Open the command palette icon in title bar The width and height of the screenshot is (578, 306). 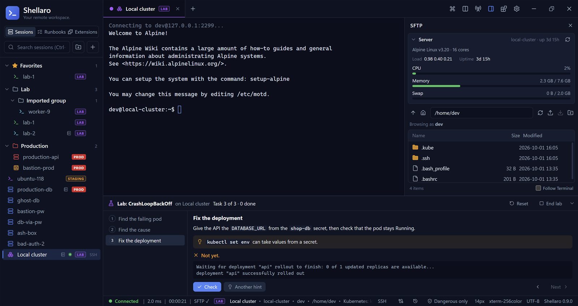point(452,9)
